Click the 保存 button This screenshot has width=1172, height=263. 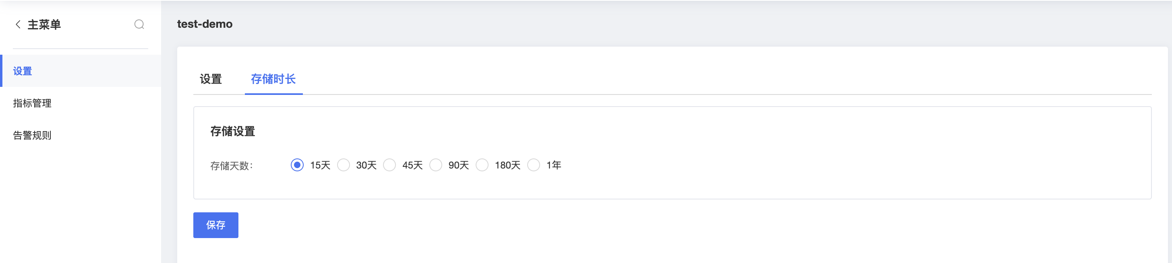pyautogui.click(x=215, y=225)
